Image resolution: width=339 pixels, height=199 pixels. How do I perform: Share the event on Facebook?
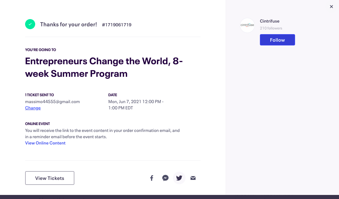click(152, 178)
